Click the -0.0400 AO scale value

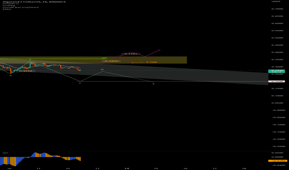pos(278,165)
